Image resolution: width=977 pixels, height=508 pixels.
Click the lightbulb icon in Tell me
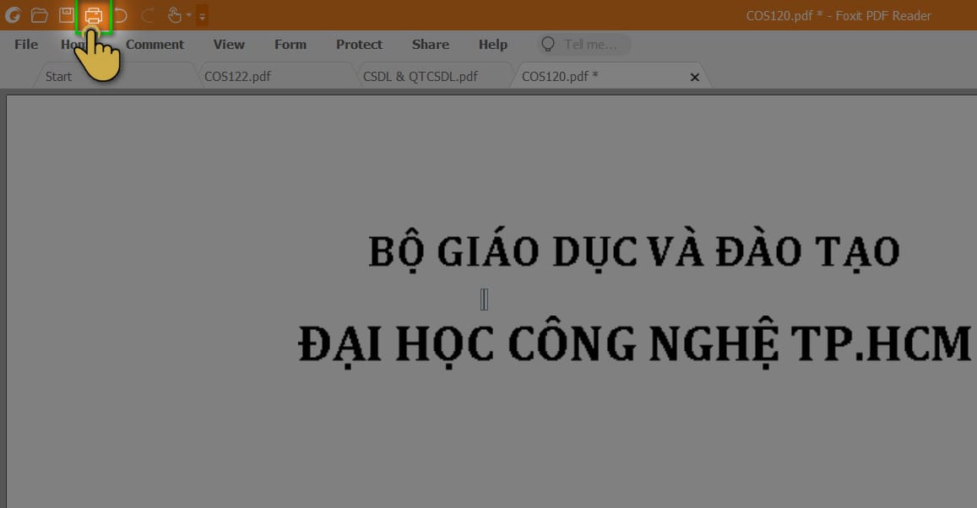tap(548, 44)
